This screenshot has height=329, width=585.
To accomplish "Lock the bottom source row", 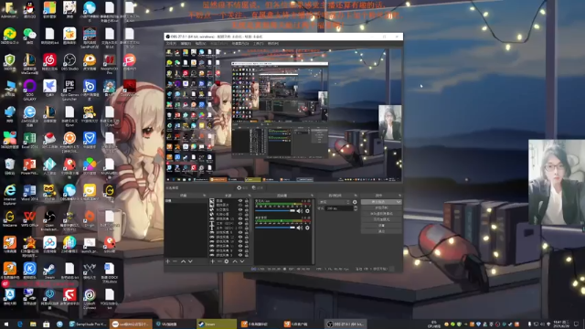I will (246, 255).
